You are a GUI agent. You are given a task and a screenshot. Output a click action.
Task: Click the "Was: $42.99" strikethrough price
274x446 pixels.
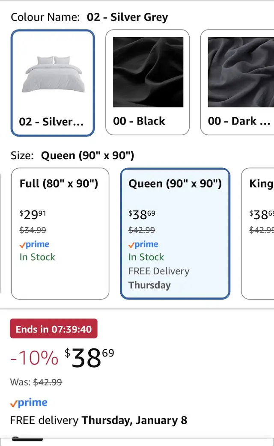click(36, 382)
